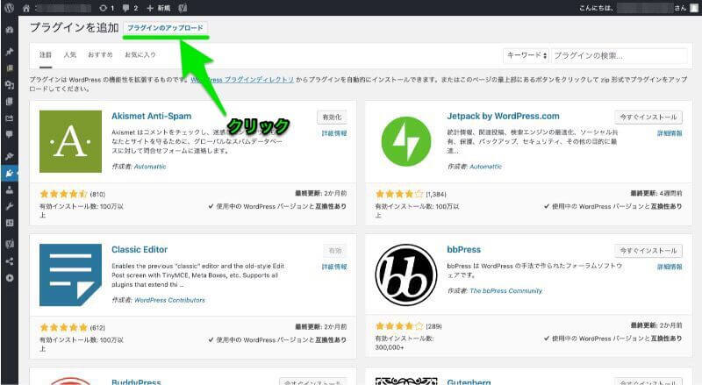Collapse the sidebar menu with arrow icon

point(10,278)
